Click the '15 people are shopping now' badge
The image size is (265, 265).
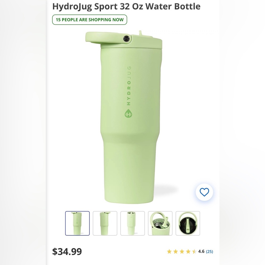[x=89, y=19]
